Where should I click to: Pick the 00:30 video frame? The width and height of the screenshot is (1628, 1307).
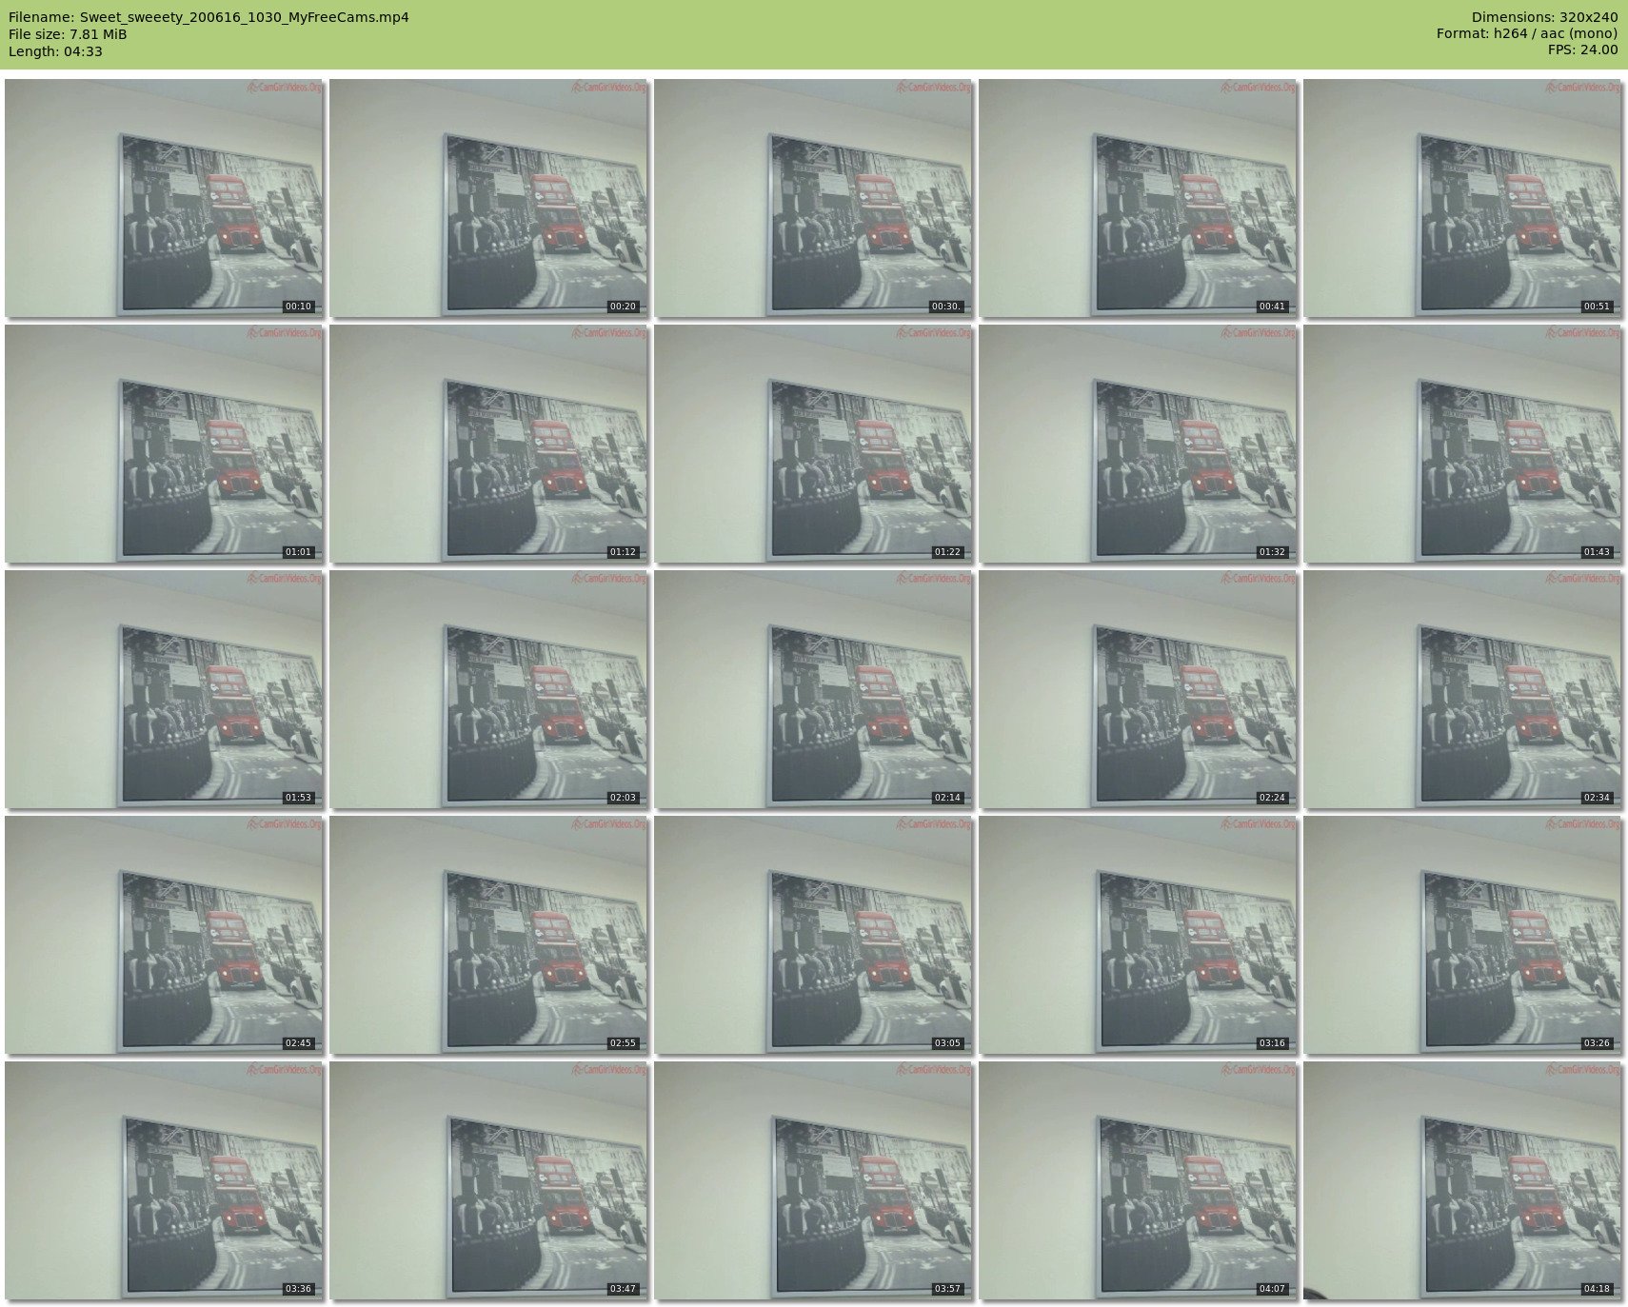(813, 198)
